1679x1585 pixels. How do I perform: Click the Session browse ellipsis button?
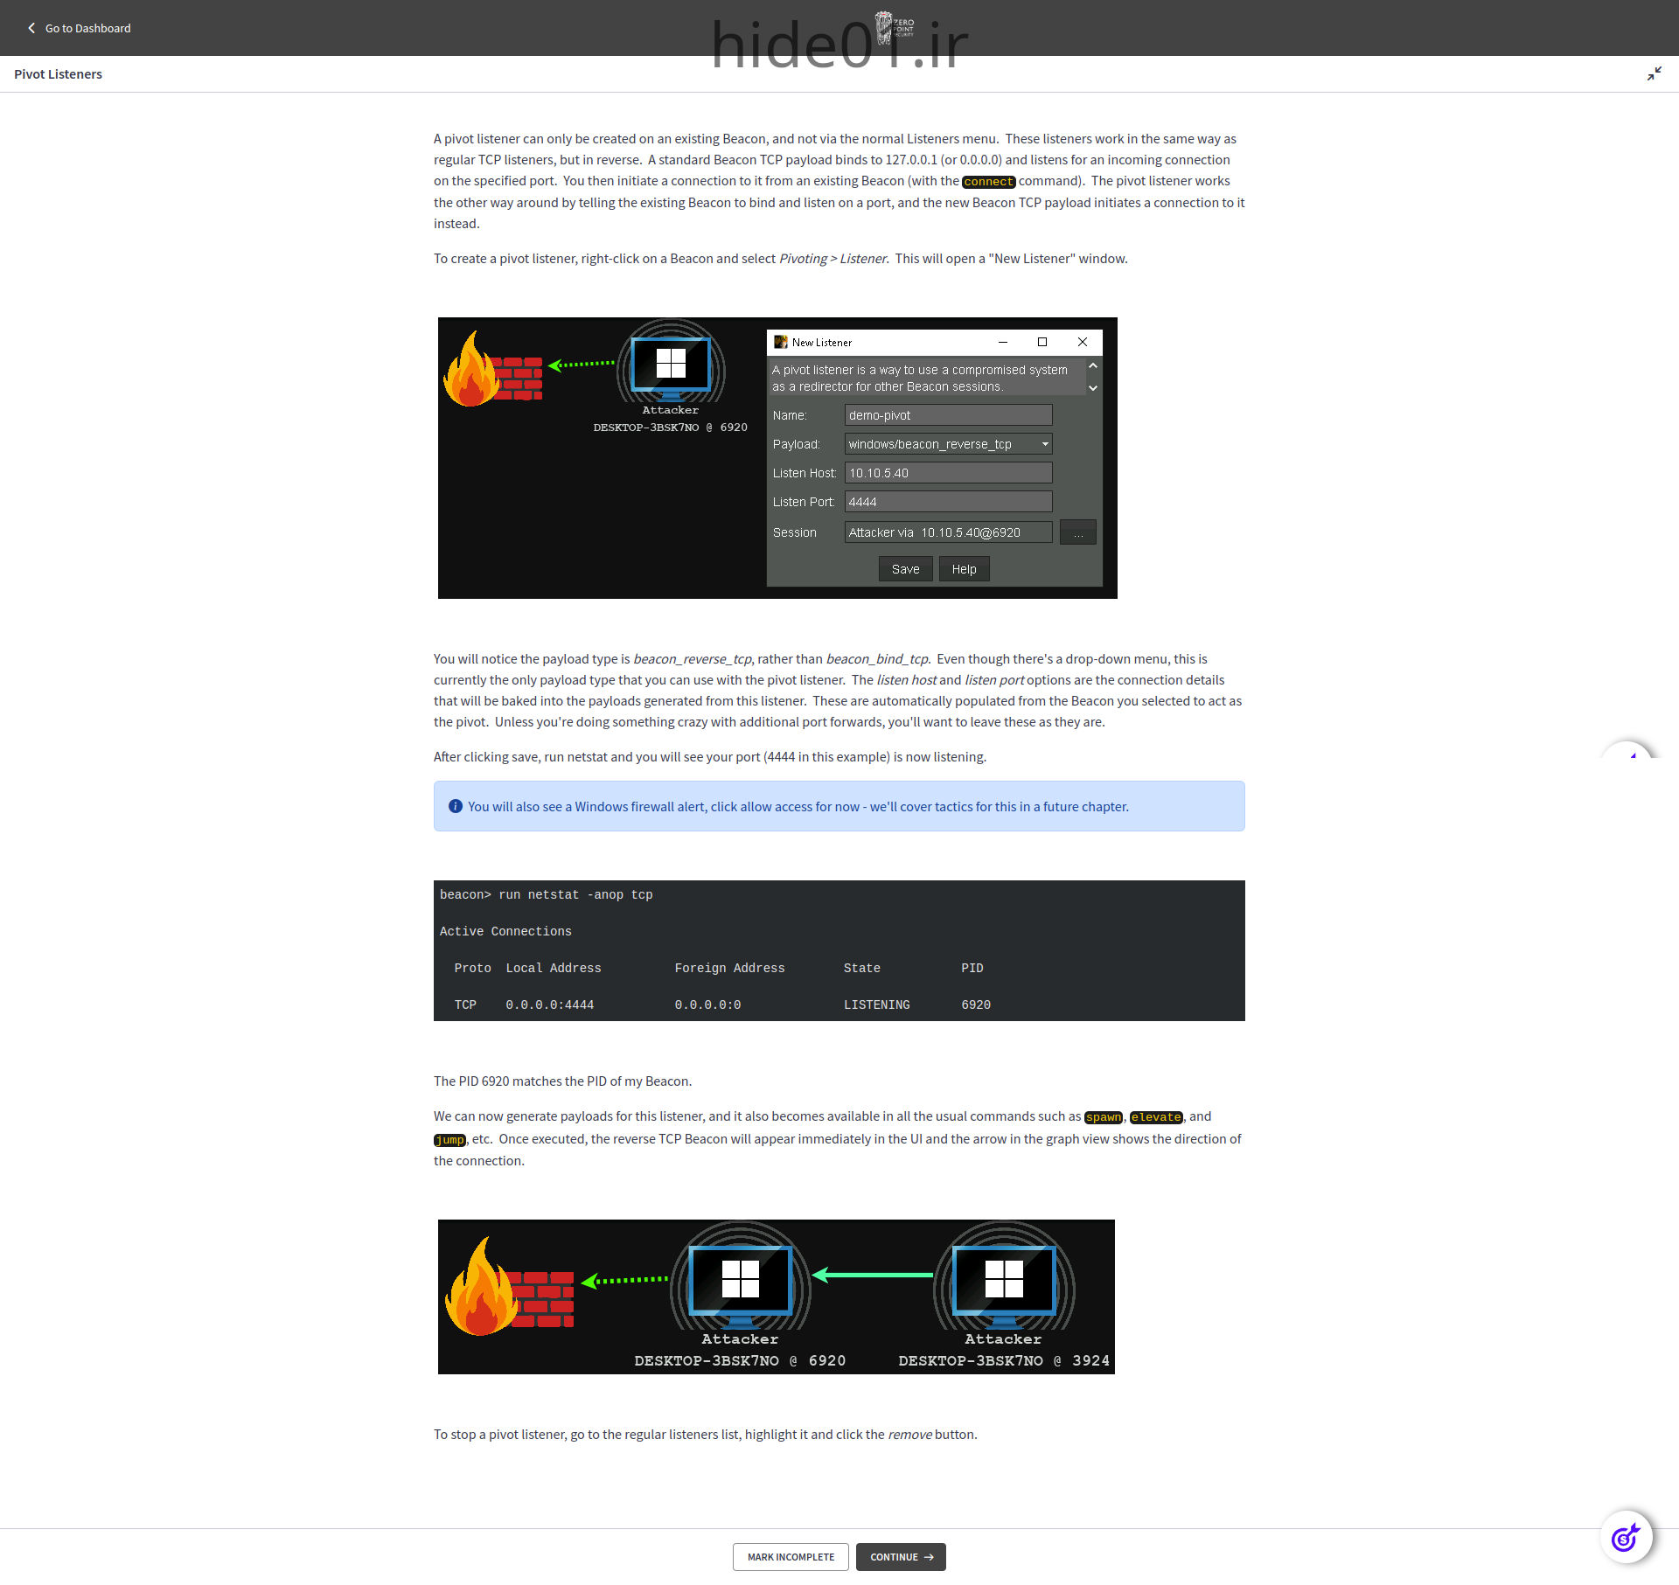point(1077,532)
